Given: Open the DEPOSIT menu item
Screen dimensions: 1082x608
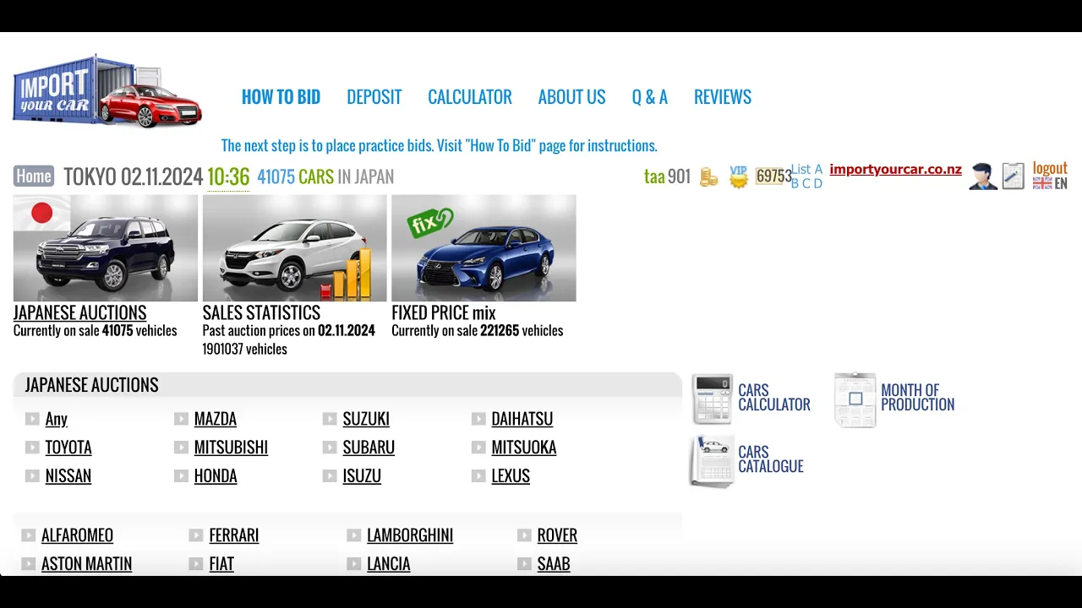Looking at the screenshot, I should pos(374,97).
